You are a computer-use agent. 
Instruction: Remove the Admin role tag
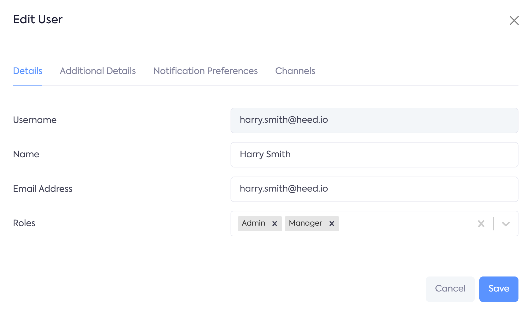click(x=275, y=223)
